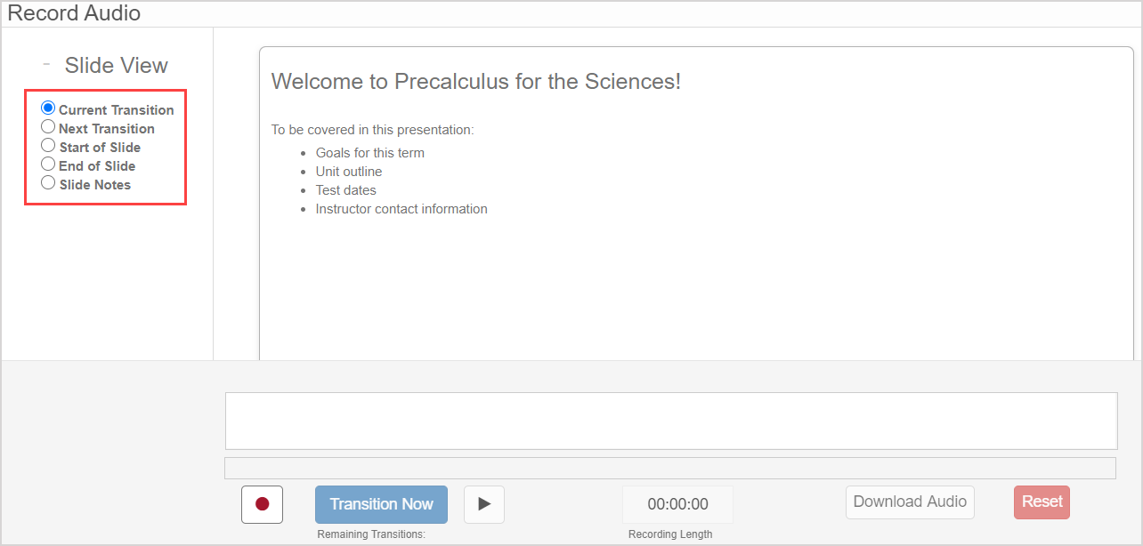The width and height of the screenshot is (1143, 546).
Task: Switch to End of Slide view
Action: tap(49, 165)
